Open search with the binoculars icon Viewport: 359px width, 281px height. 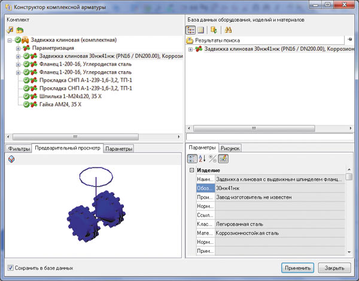point(228,29)
